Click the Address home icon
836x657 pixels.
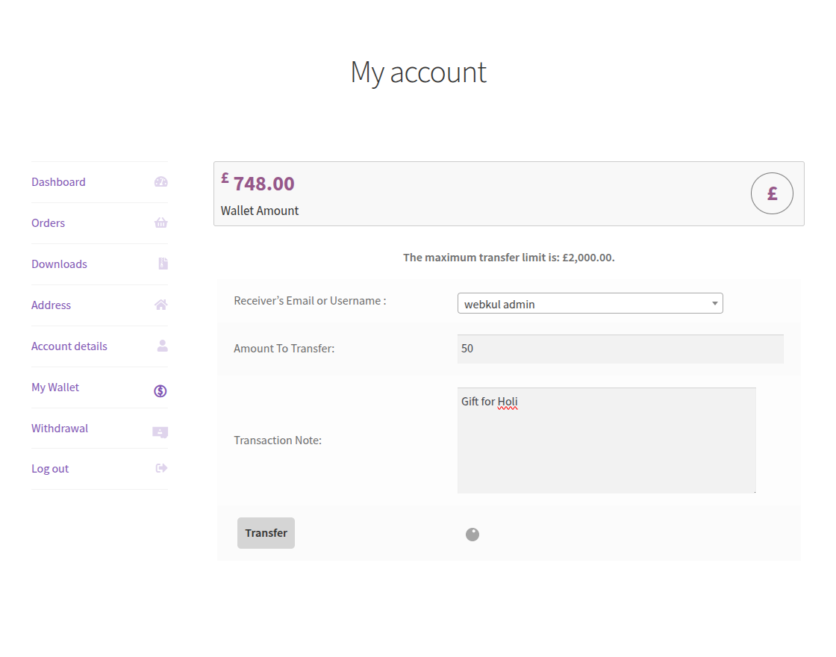(x=160, y=305)
